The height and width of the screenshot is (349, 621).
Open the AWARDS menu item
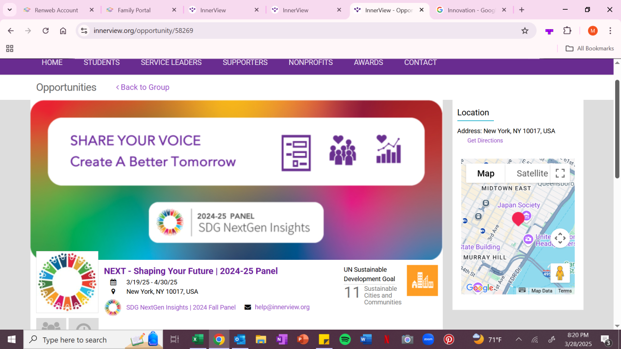pos(368,63)
